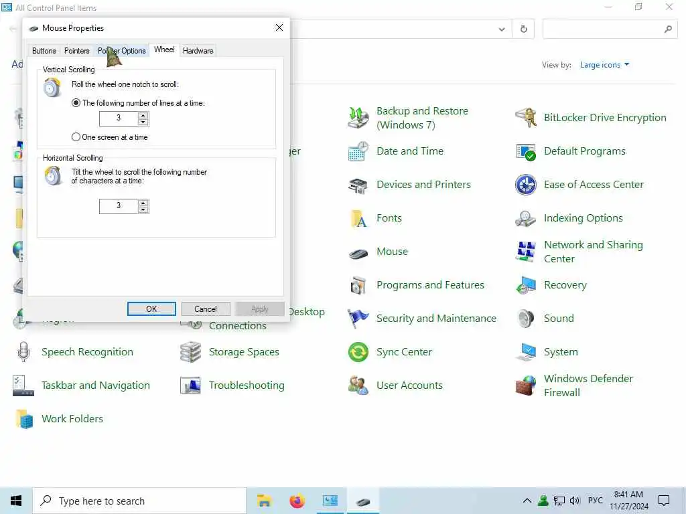Click the Devices and Printers icon

click(358, 185)
